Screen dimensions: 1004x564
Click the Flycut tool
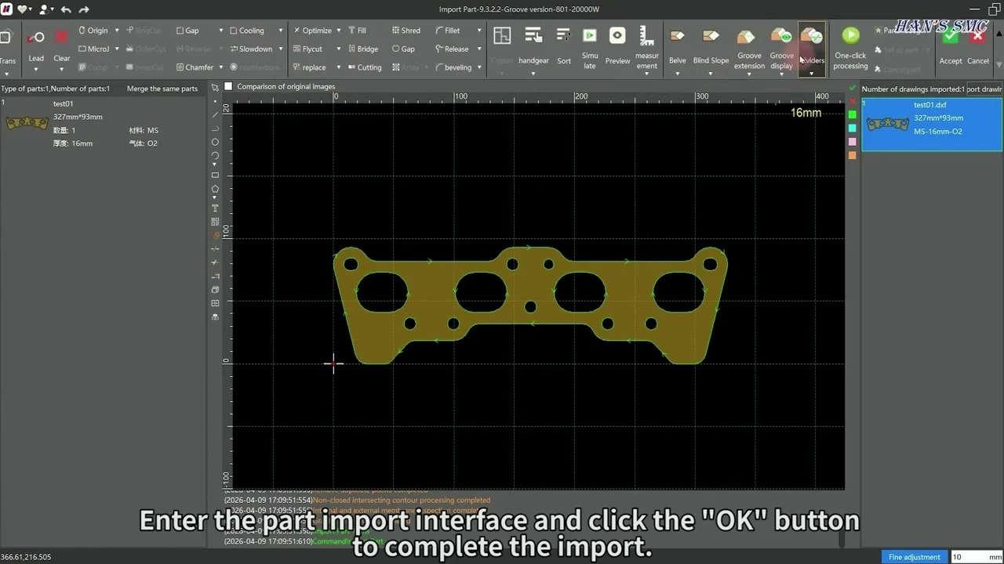pyautogui.click(x=307, y=49)
